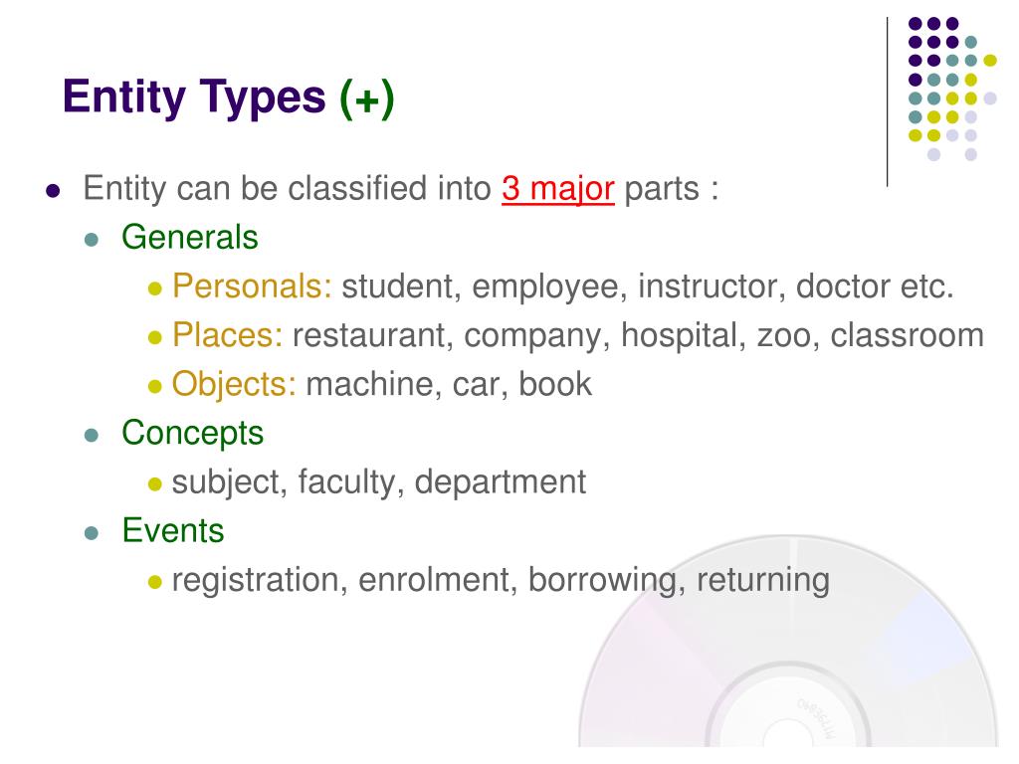Select the 'Generals' heading text
1019x764 pixels.
(190, 237)
